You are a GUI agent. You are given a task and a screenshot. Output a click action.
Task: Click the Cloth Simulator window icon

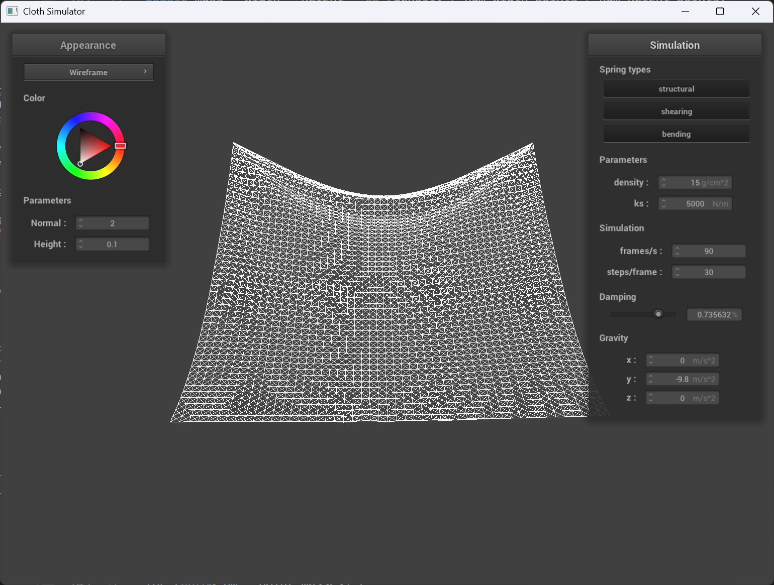(x=12, y=11)
